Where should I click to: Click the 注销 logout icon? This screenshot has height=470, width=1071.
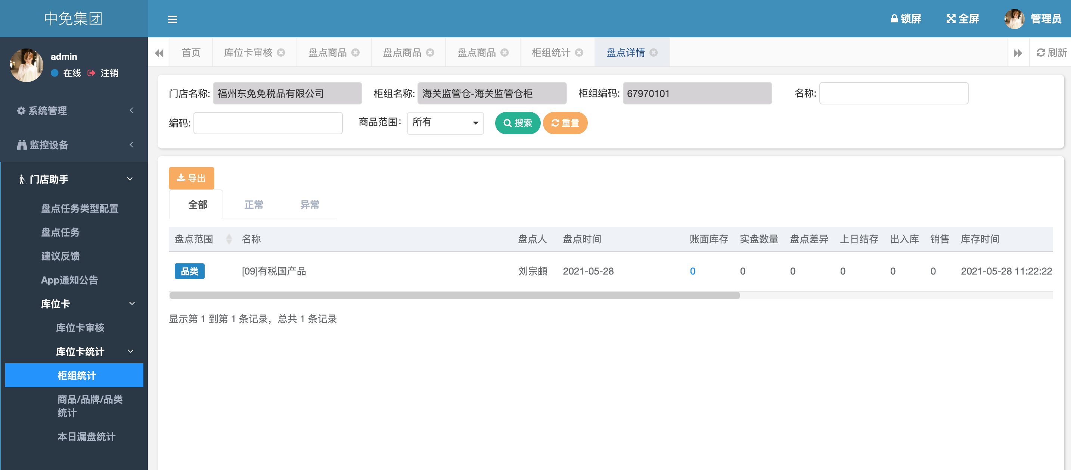[91, 73]
